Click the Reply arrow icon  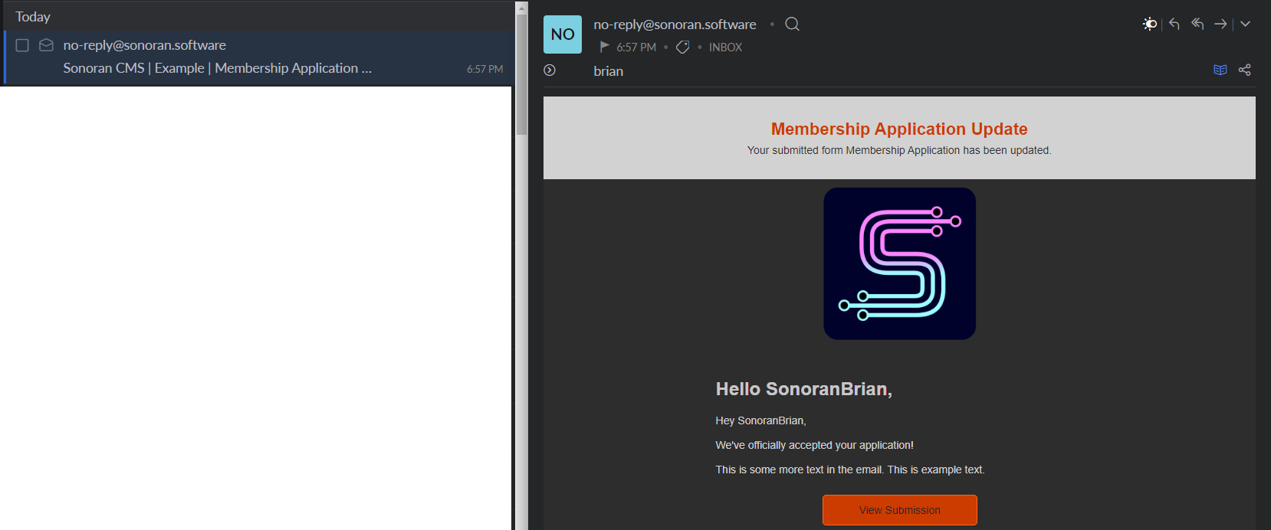point(1174,24)
